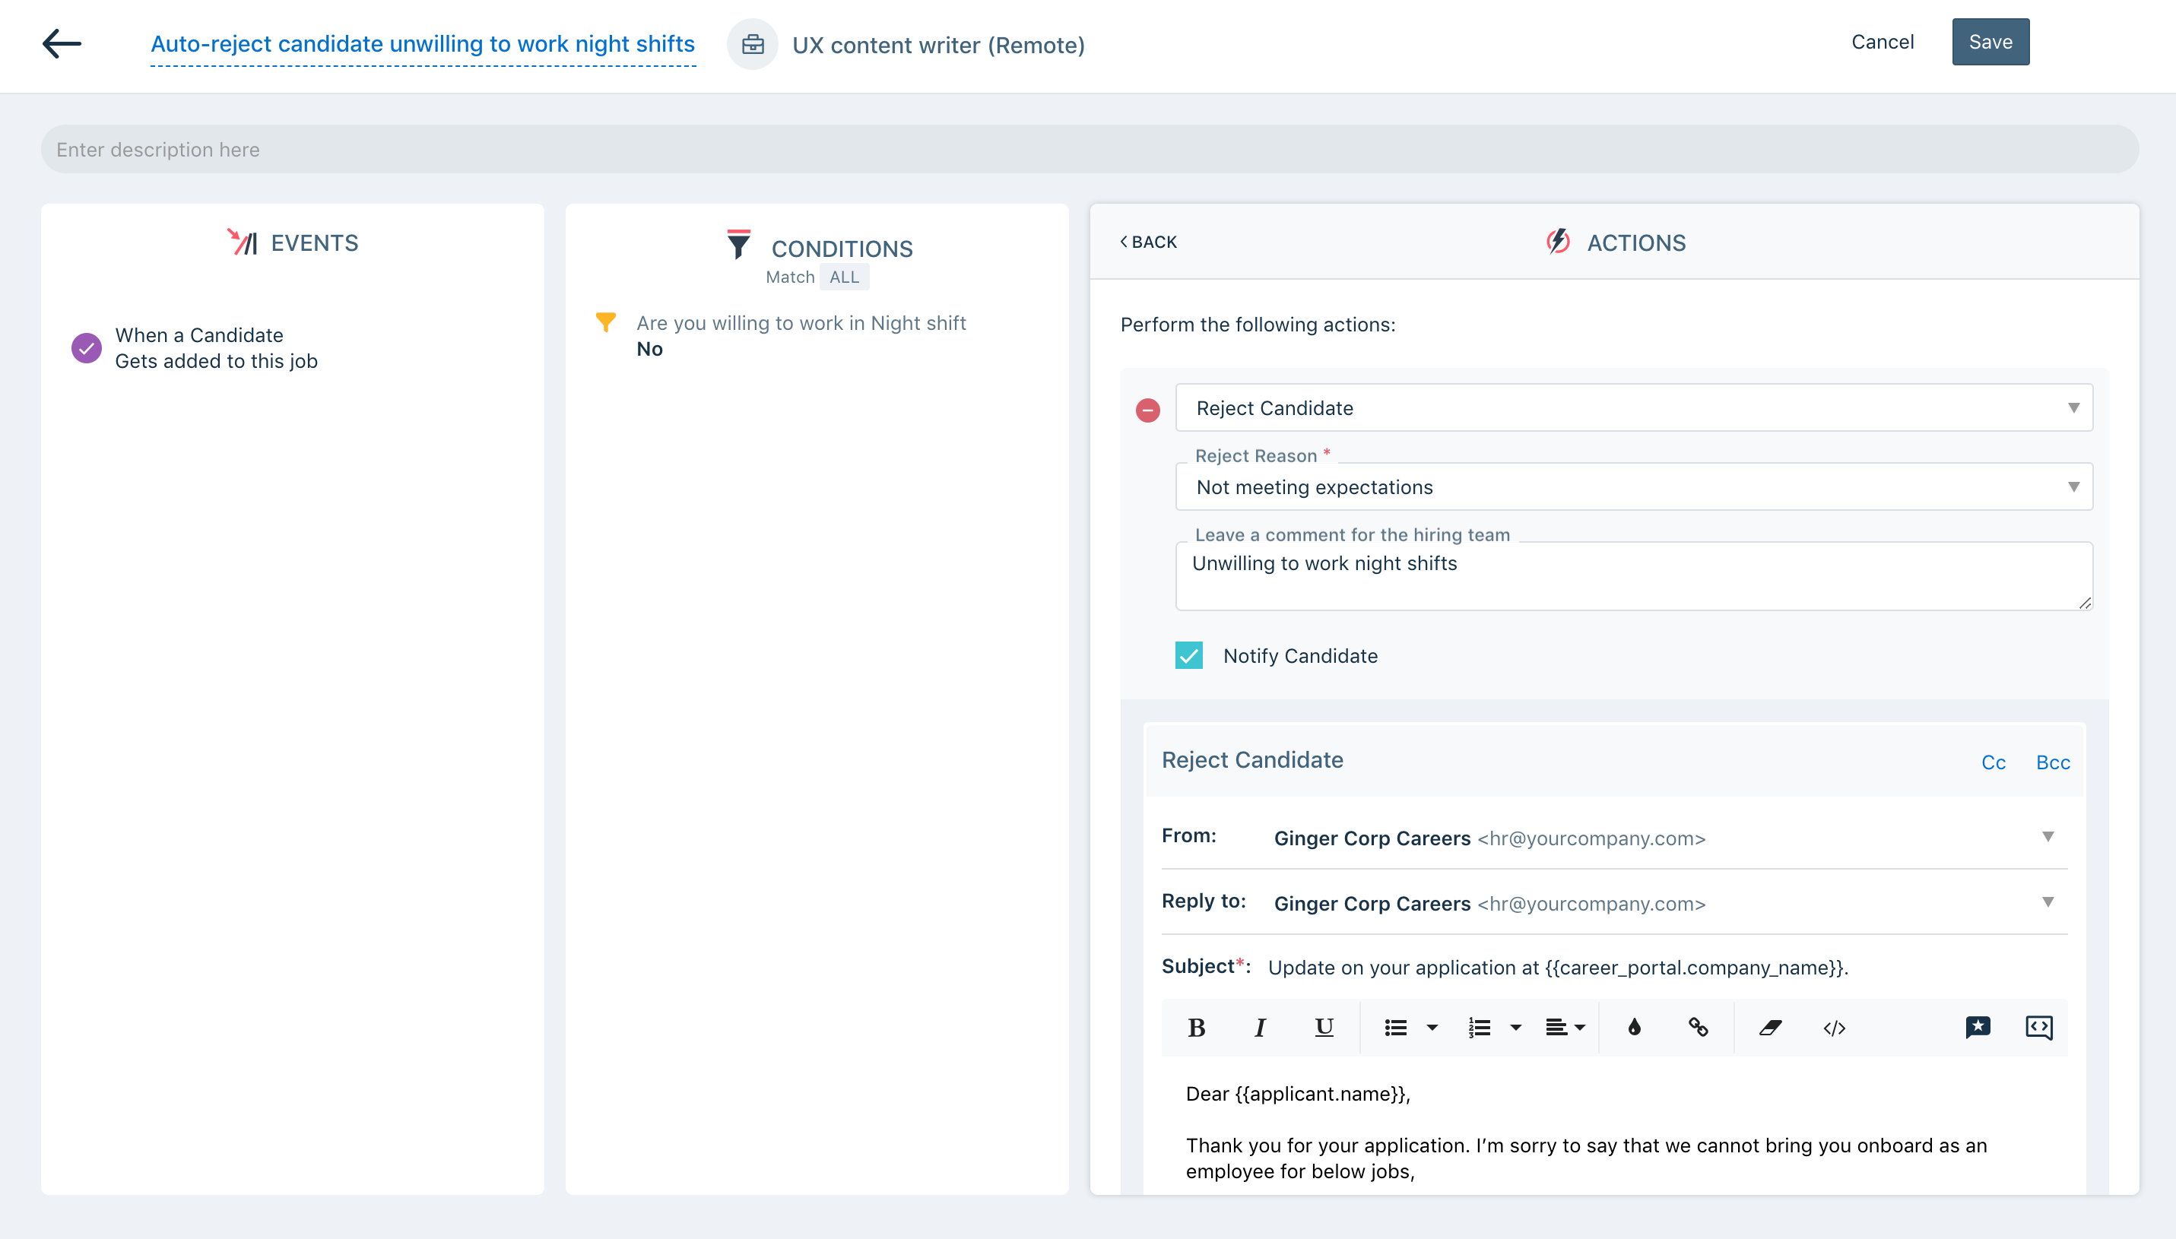Open the Reject Candidate action dropdown
2176x1239 pixels.
[1634, 407]
